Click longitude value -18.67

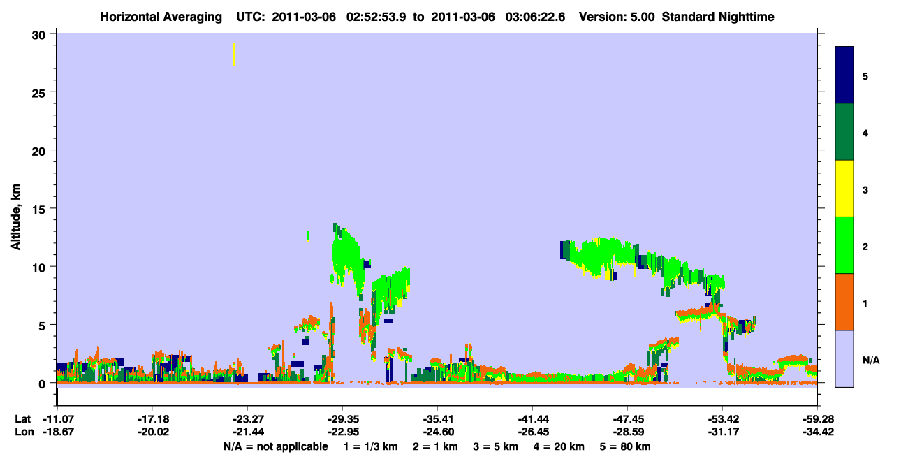[x=57, y=432]
